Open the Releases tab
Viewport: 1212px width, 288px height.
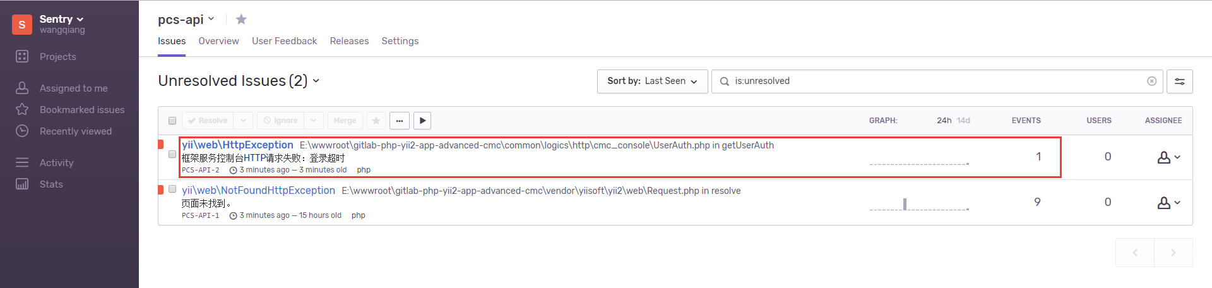[x=349, y=41]
